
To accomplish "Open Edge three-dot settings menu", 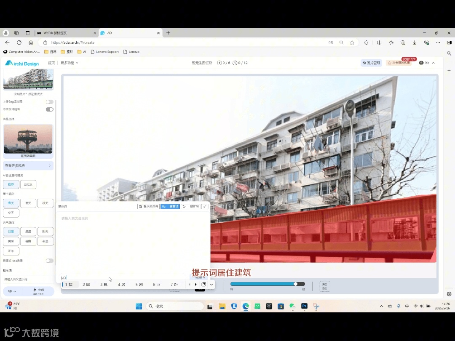I will (x=438, y=43).
